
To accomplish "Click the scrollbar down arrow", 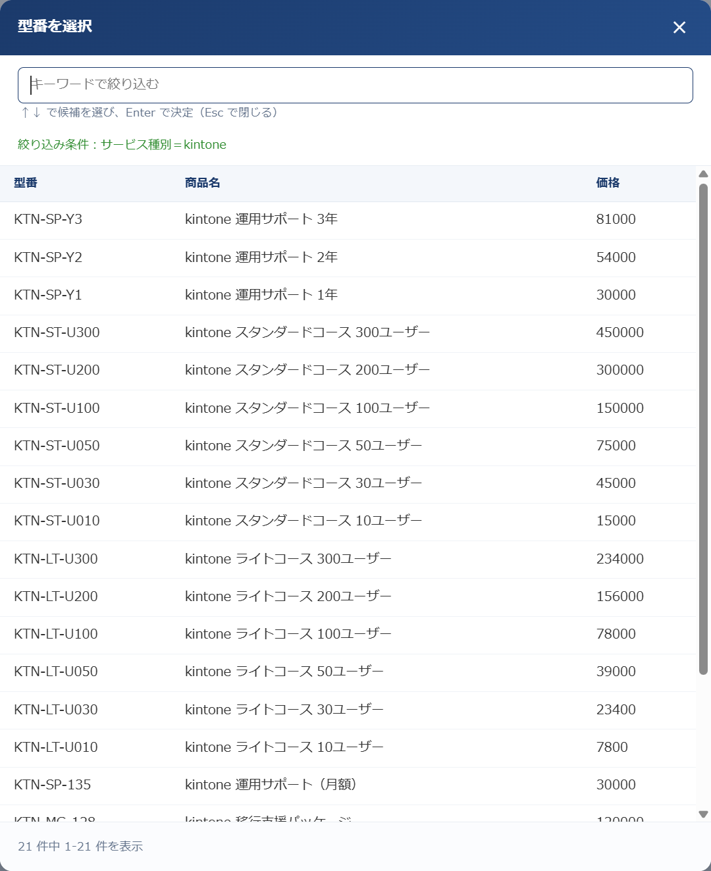I will tap(703, 814).
